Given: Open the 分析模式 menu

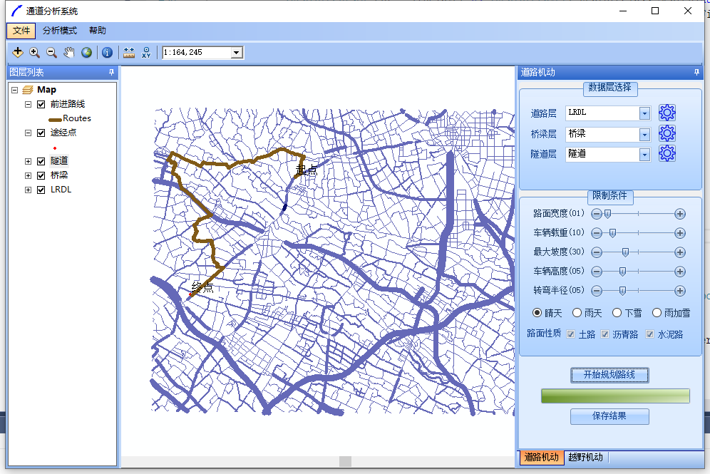Looking at the screenshot, I should pos(59,31).
